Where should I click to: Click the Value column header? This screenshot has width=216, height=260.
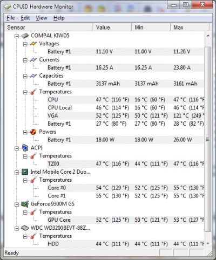click(112, 28)
